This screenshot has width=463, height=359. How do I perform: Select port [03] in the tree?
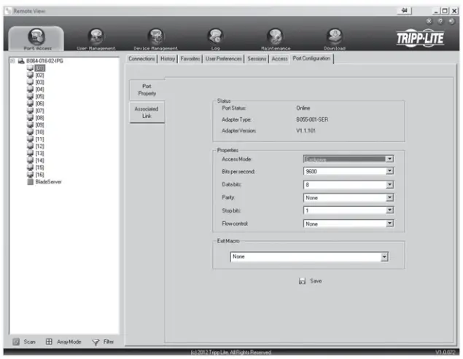click(39, 82)
